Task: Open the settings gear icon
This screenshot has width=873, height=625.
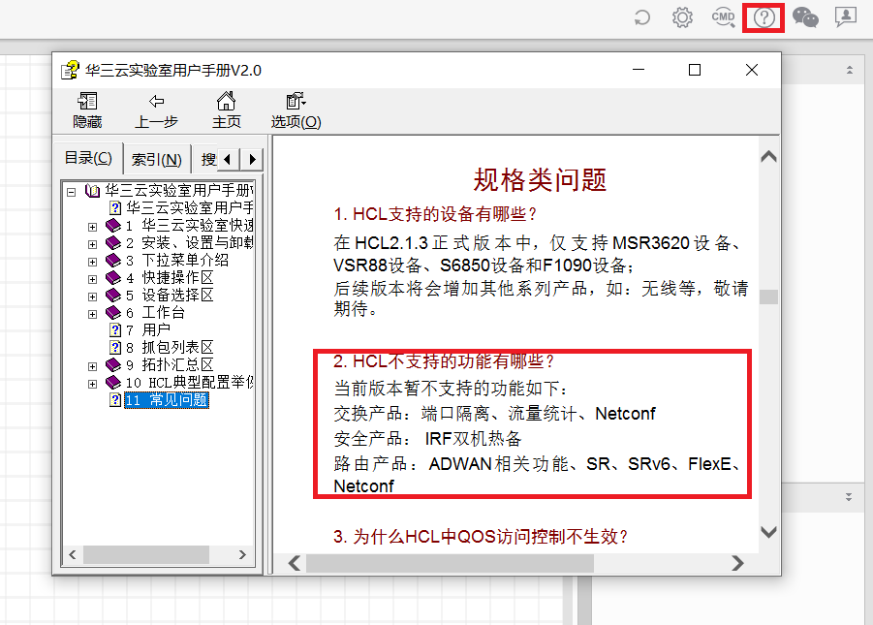Action: pos(682,17)
